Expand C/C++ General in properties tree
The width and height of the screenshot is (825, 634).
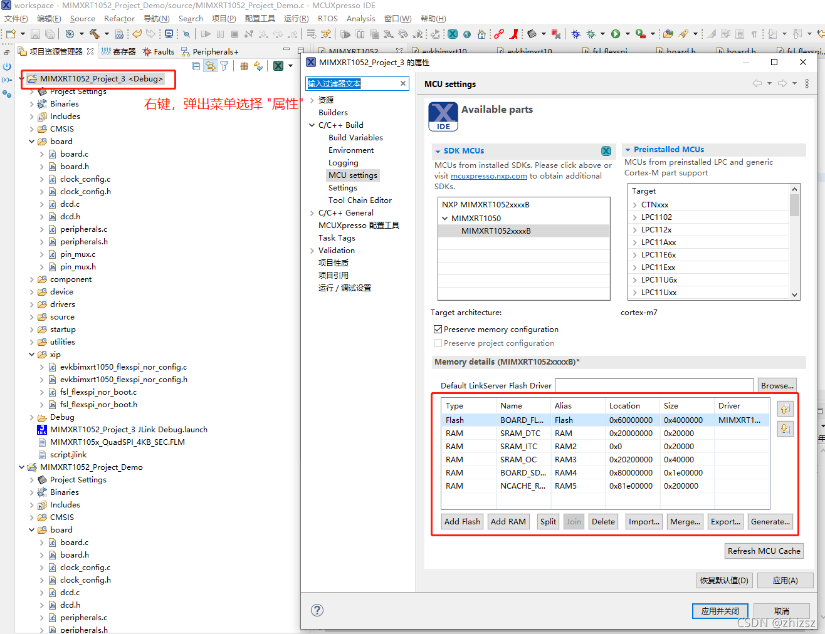tap(312, 213)
